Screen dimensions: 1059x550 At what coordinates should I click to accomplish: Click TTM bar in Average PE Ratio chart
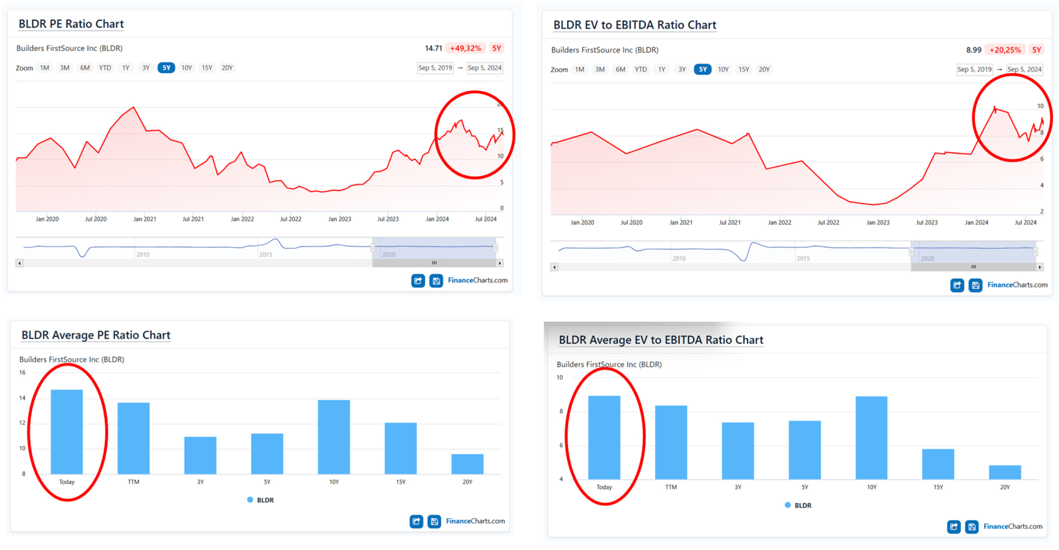134,438
